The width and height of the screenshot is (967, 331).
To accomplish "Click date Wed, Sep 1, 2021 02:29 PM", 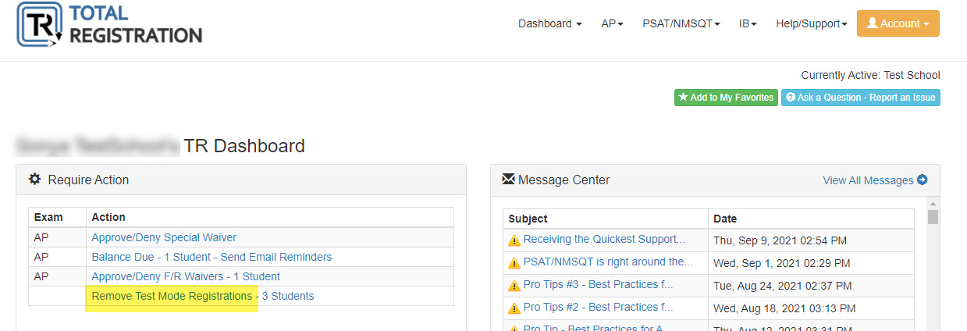I will [781, 263].
